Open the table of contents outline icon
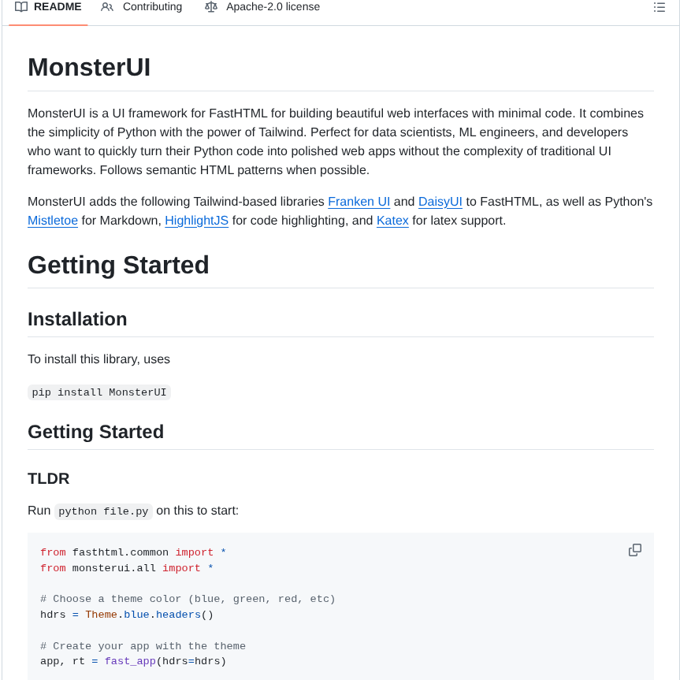This screenshot has height=680, width=680. click(x=660, y=7)
